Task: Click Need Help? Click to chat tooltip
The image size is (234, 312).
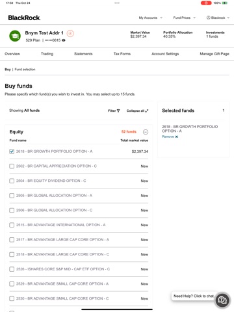Action: click(x=194, y=296)
